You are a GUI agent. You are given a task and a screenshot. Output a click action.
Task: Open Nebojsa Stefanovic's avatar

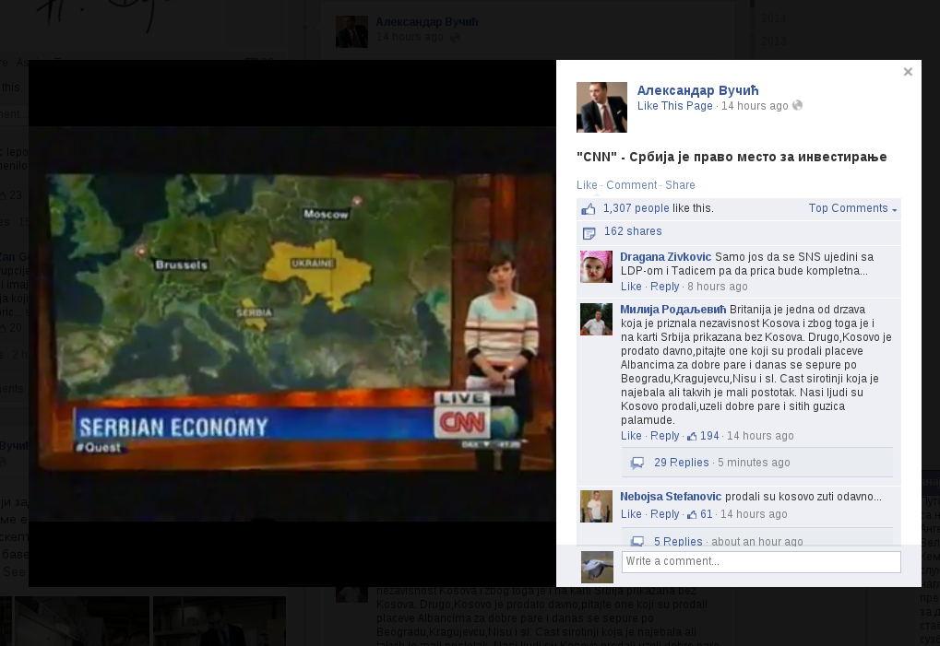(597, 506)
